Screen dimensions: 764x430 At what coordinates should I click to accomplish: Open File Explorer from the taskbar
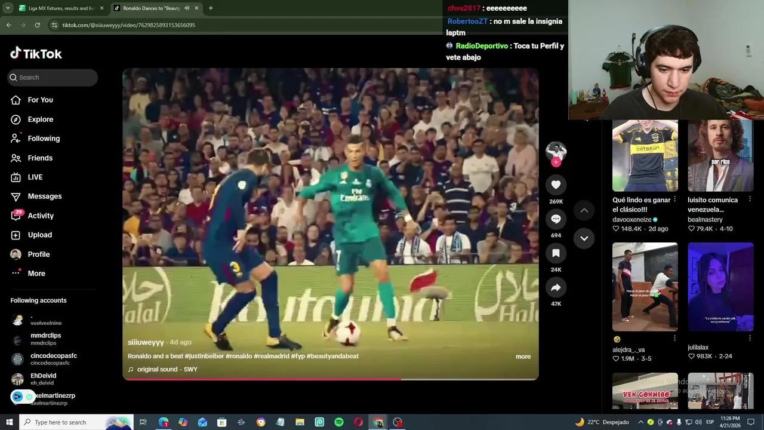[x=300, y=422]
